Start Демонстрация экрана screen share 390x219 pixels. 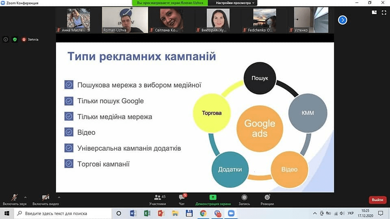pyautogui.click(x=213, y=200)
